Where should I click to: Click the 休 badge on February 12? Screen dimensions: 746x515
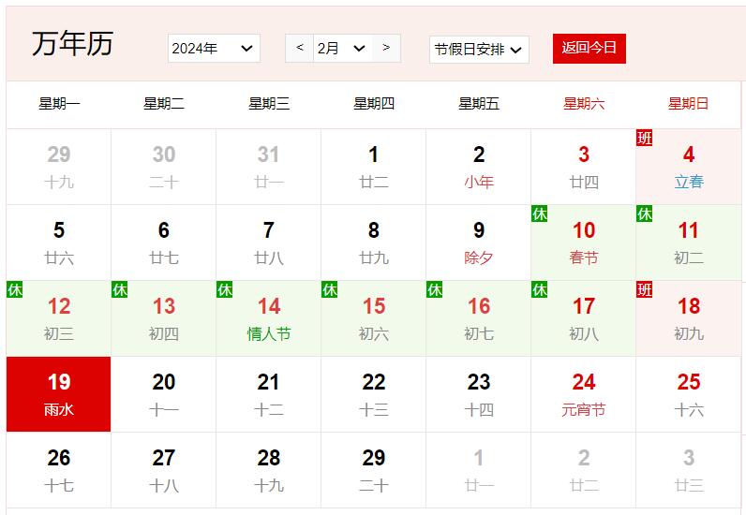(x=14, y=290)
